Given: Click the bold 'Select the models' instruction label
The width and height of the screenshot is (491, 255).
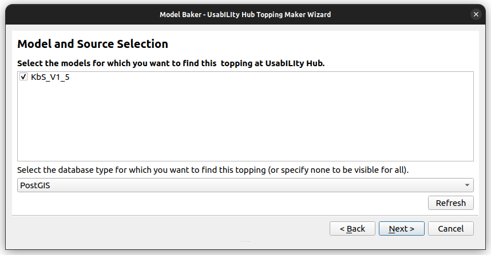Looking at the screenshot, I should (x=171, y=63).
